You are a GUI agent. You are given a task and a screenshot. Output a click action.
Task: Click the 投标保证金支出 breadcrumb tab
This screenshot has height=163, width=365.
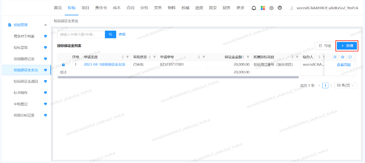point(66,21)
